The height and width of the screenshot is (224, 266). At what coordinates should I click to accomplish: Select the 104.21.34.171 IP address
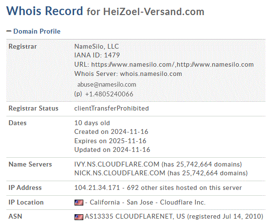coord(97,187)
